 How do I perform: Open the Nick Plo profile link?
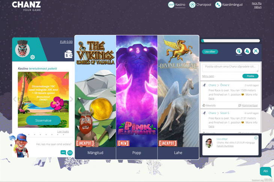pyautogui.click(x=256, y=3)
